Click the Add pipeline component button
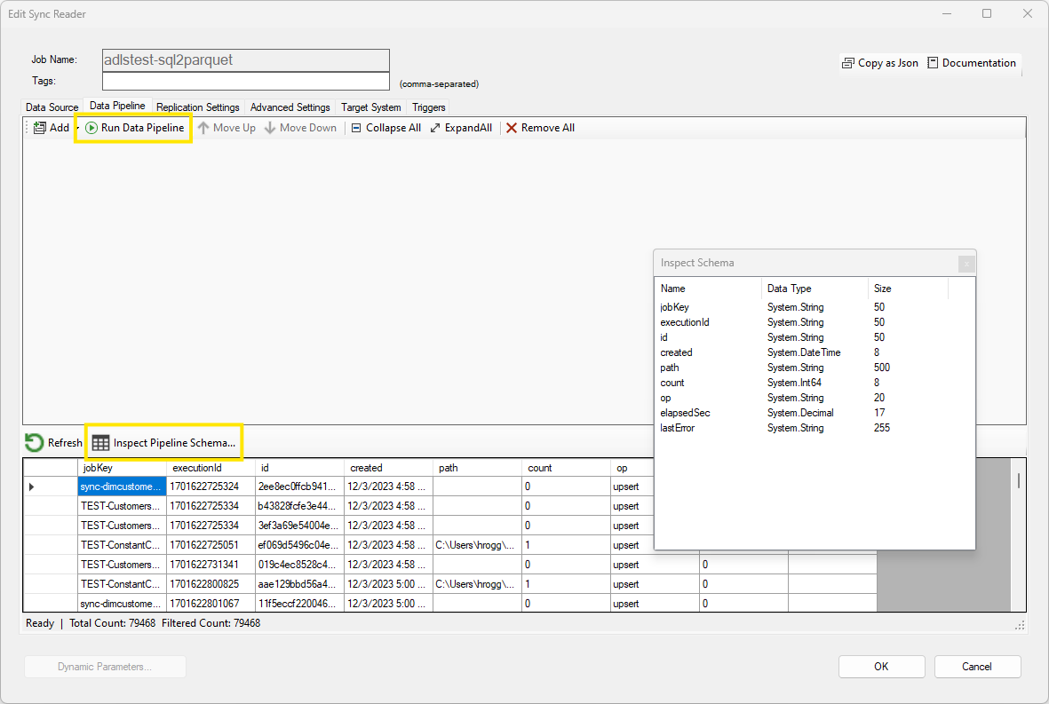The image size is (1049, 704). (x=52, y=128)
